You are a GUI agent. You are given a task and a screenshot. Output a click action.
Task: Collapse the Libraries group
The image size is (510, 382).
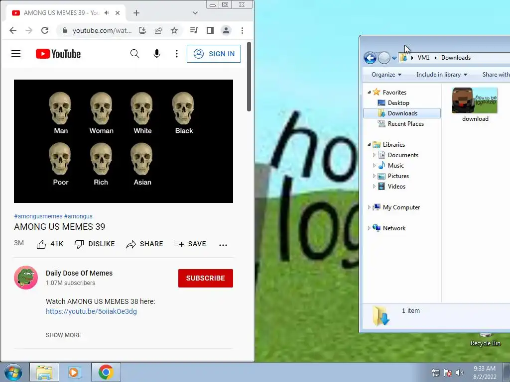(x=369, y=145)
